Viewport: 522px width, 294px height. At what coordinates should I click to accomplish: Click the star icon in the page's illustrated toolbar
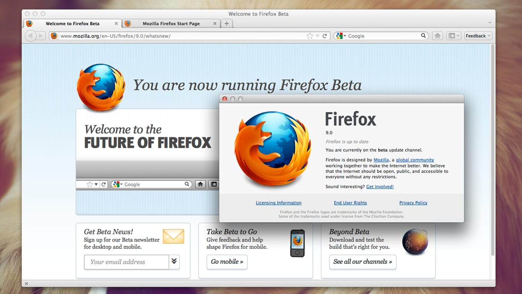[89, 185]
